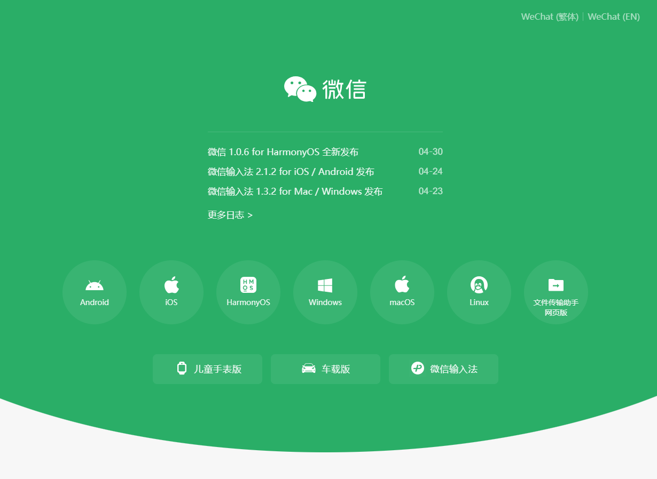657x479 pixels.
Task: Open the Android download circle icon
Action: (95, 292)
